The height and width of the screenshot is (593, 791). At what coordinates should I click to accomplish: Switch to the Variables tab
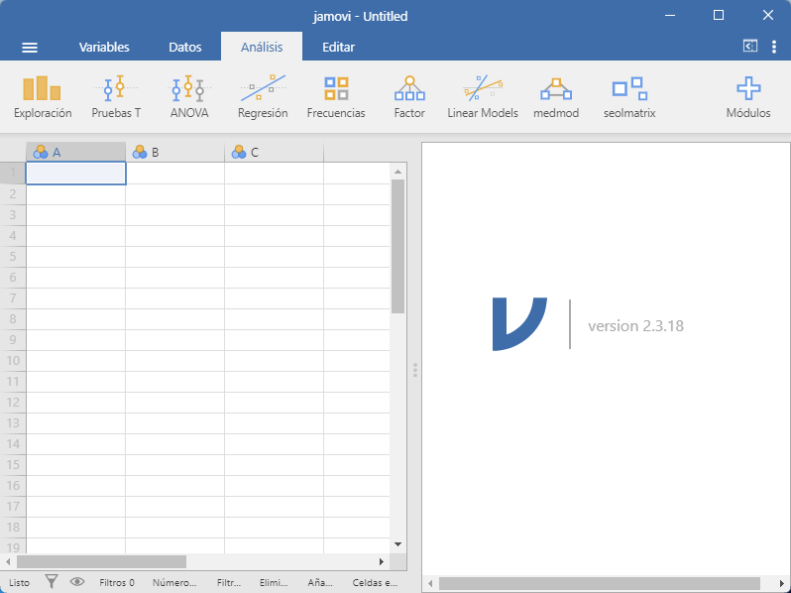[104, 47]
